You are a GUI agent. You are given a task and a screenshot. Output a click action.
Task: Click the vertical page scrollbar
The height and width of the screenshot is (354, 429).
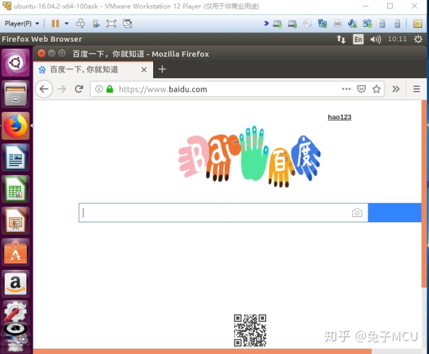click(424, 194)
